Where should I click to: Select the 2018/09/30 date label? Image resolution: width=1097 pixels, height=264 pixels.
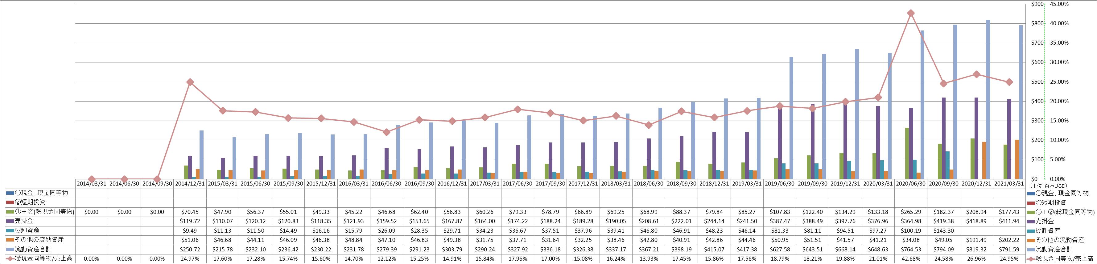click(681, 184)
